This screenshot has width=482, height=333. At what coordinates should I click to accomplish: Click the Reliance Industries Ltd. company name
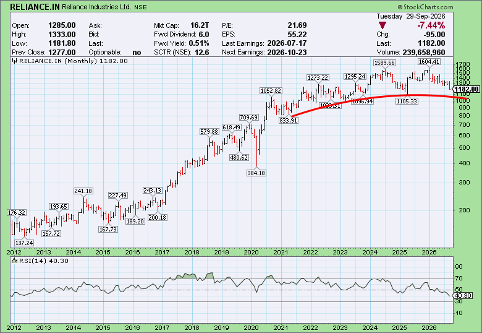[x=96, y=7]
